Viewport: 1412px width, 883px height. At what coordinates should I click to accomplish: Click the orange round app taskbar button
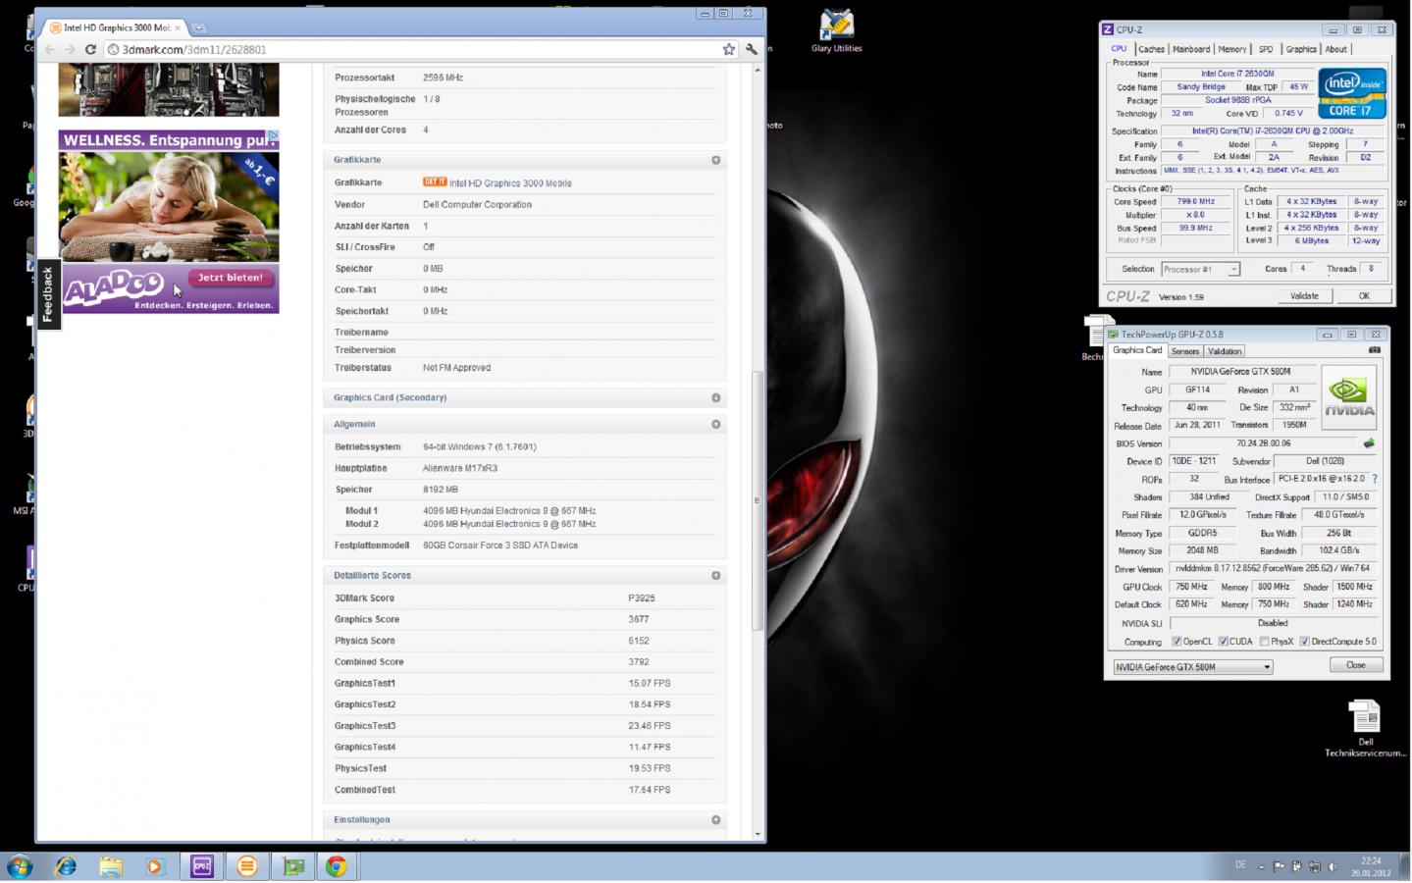point(247,866)
